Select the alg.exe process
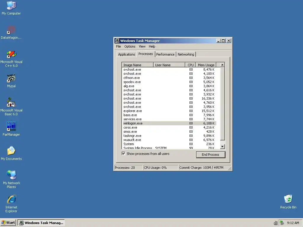Image resolution: width=303 pixels, height=227 pixels. (x=169, y=86)
